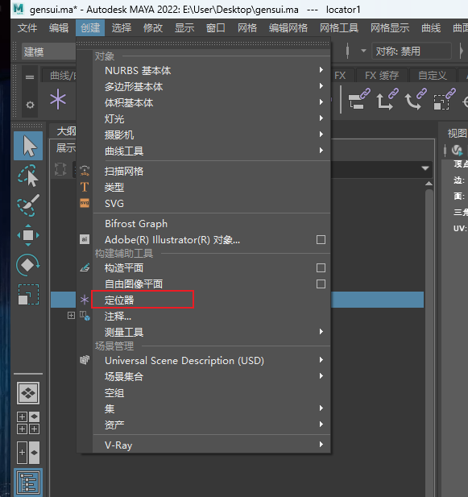468x497 pixels.
Task: Choose the Scale tool
Action: (x=28, y=295)
